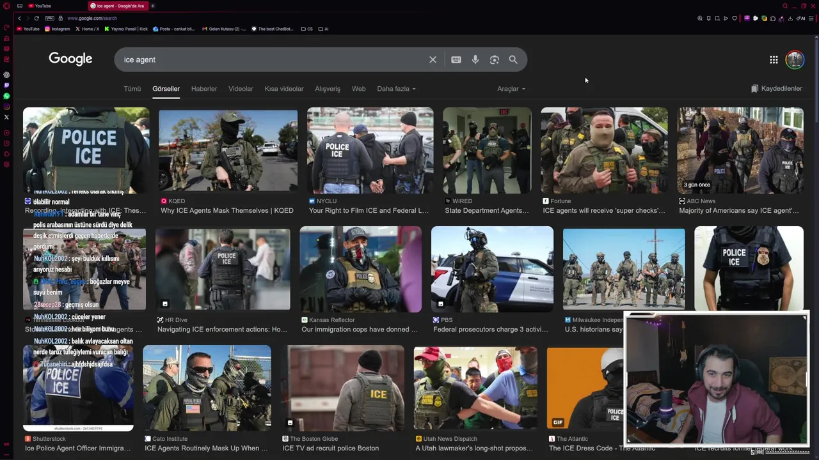Expand the Araçlar tools dropdown
Image resolution: width=819 pixels, height=460 pixels.
(x=511, y=89)
